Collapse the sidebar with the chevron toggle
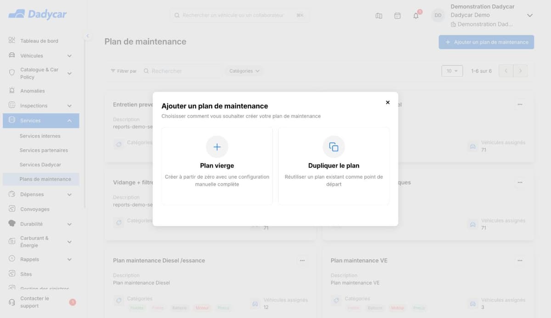This screenshot has width=551, height=318. tap(87, 36)
